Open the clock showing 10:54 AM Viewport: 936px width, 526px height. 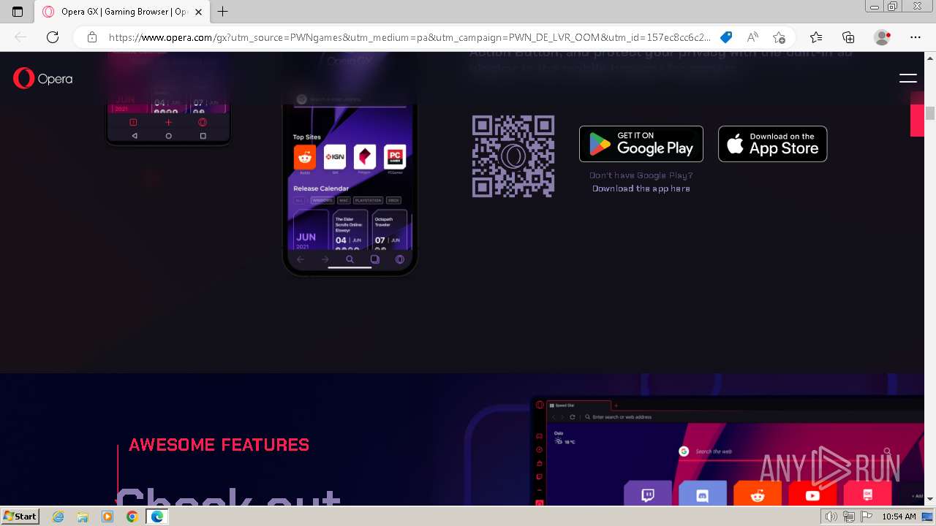click(899, 517)
